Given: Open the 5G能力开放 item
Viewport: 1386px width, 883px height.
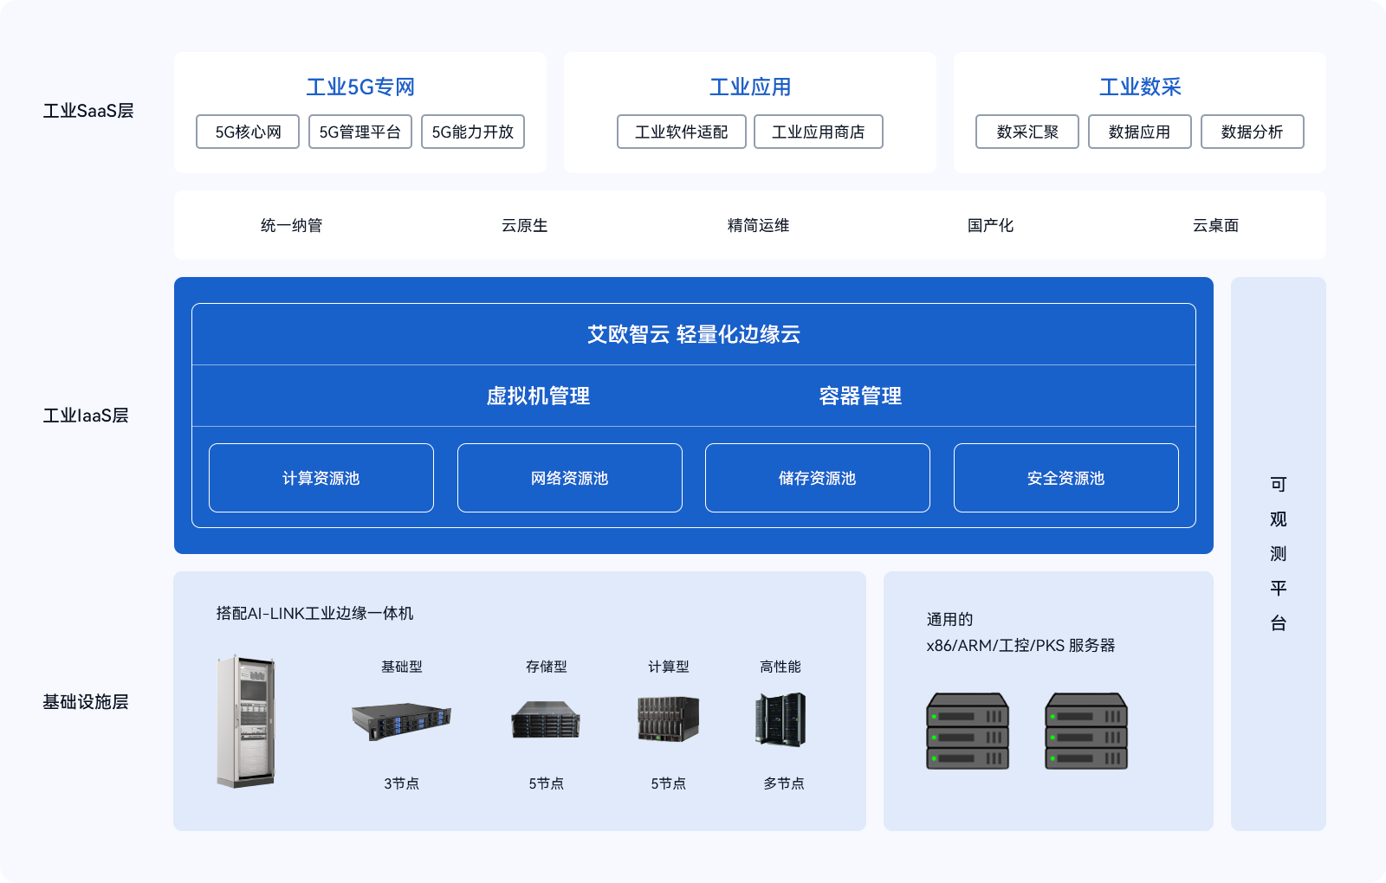Looking at the screenshot, I should point(473,132).
